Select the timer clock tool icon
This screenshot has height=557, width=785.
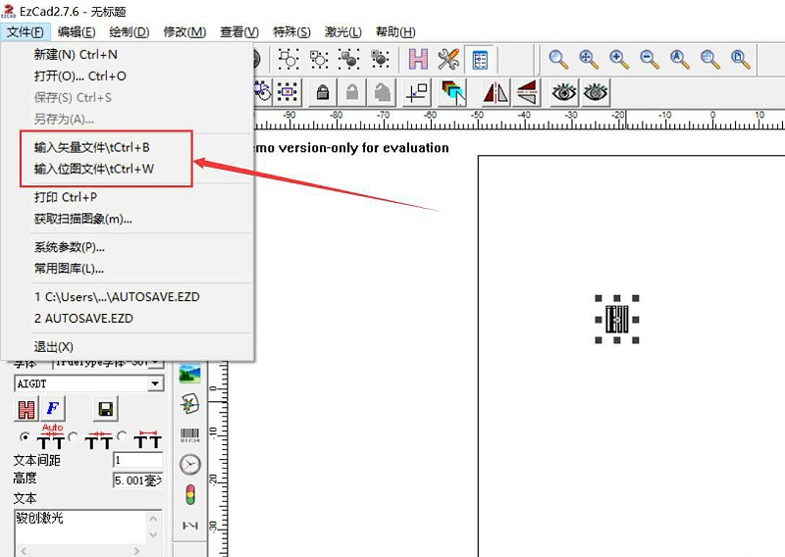[189, 464]
